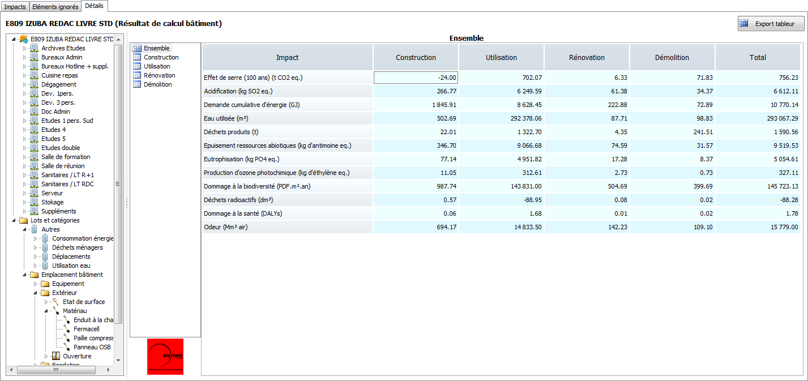Click the tree vertical scrollbar thumb
This screenshot has height=381, width=808.
[118, 184]
